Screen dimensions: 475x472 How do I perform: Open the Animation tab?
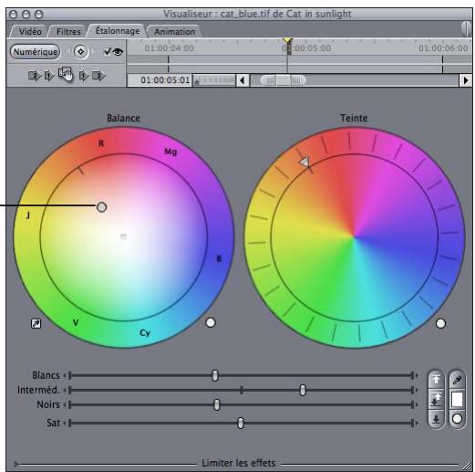(174, 31)
